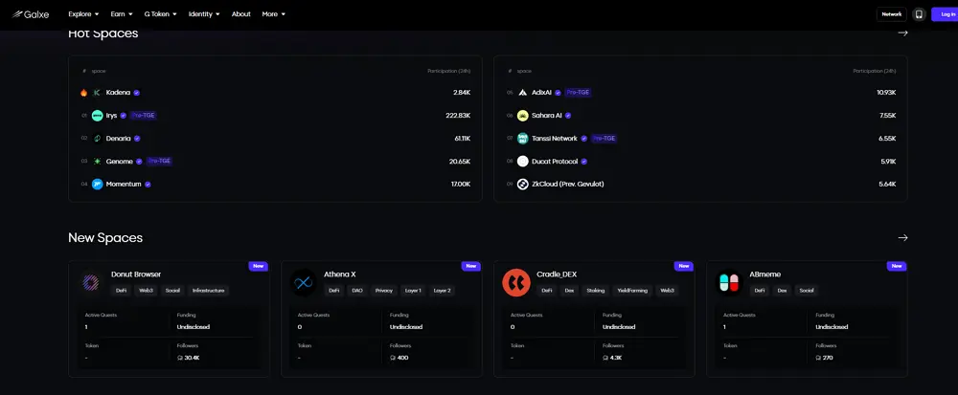Click the Tanssi Network logo
Image resolution: width=958 pixels, height=395 pixels.
click(522, 139)
